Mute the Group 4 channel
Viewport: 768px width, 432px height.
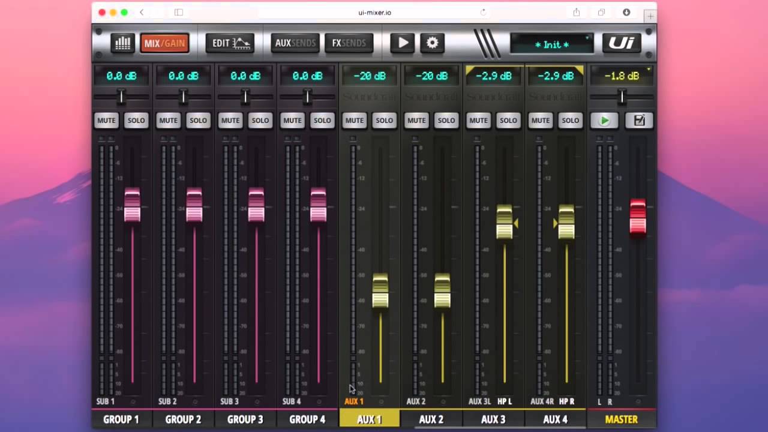tap(292, 121)
